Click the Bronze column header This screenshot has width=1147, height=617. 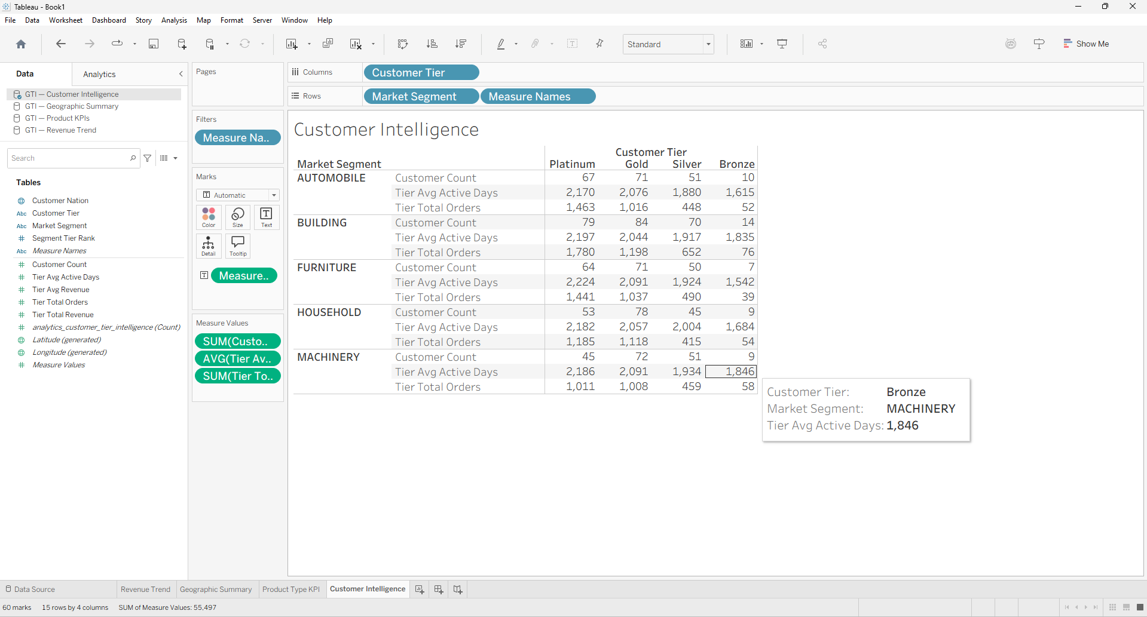(736, 164)
